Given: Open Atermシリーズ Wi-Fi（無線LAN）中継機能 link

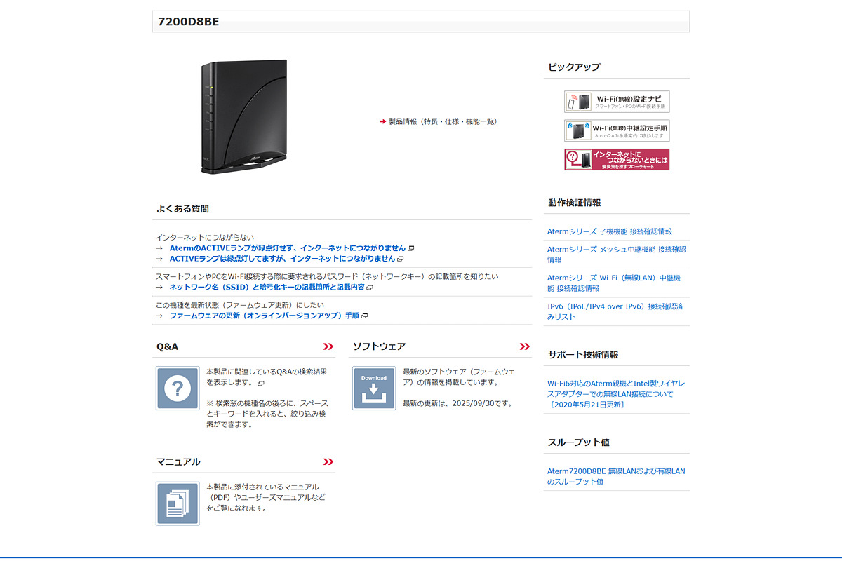Looking at the screenshot, I should pos(613,283).
